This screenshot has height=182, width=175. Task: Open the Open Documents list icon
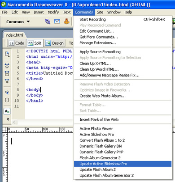click(7, 54)
